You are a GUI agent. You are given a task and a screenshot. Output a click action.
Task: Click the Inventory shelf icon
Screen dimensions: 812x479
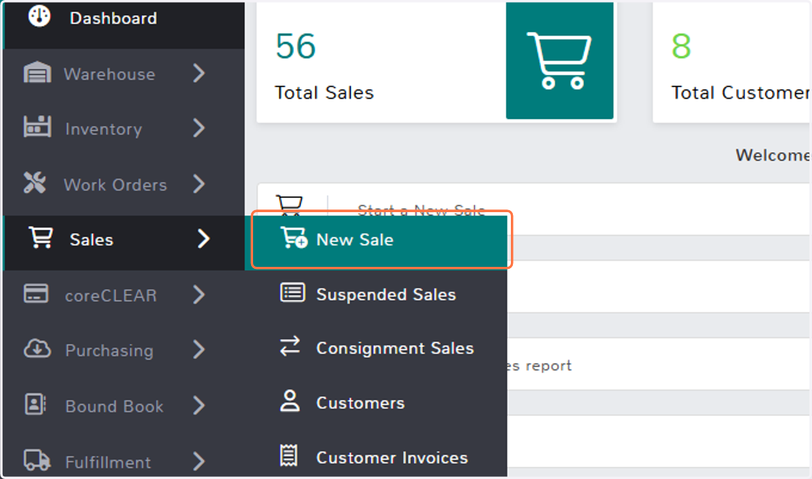37,128
